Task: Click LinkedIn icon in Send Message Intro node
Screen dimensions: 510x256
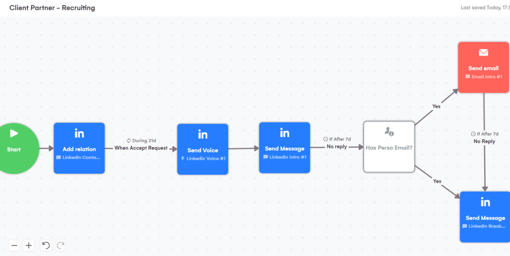Action: click(x=284, y=133)
